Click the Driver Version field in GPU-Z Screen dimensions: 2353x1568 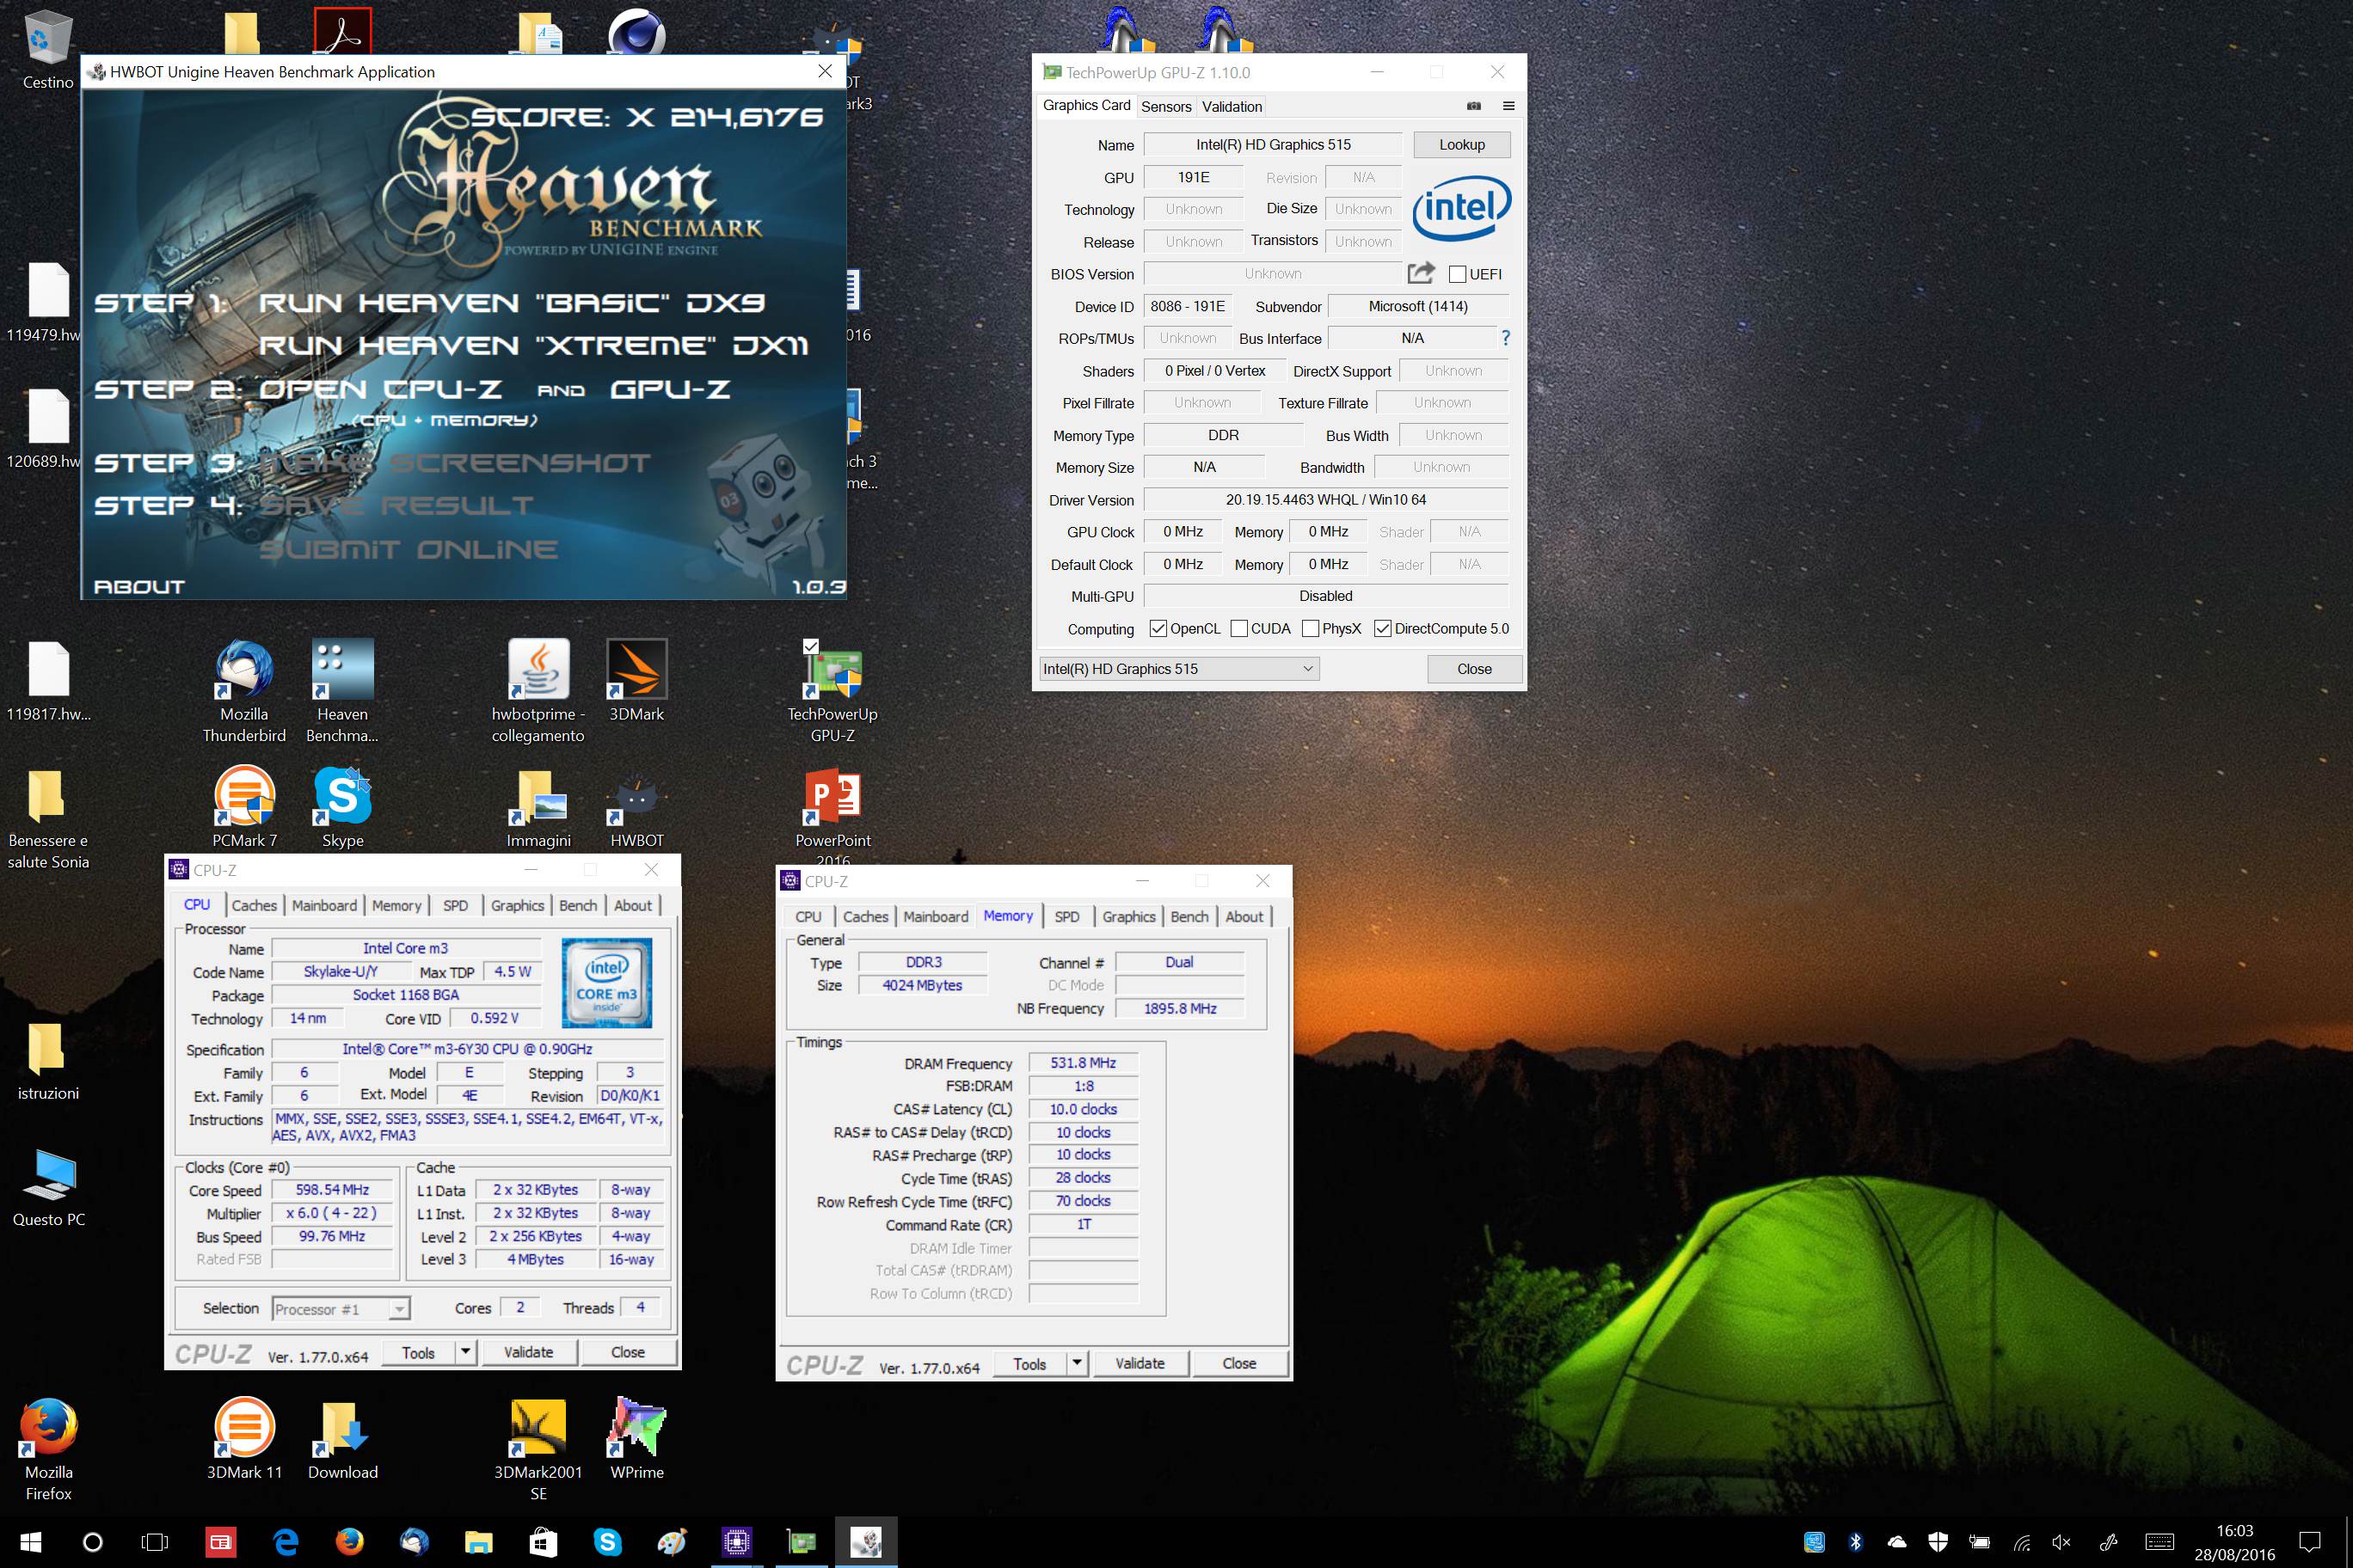point(1325,499)
